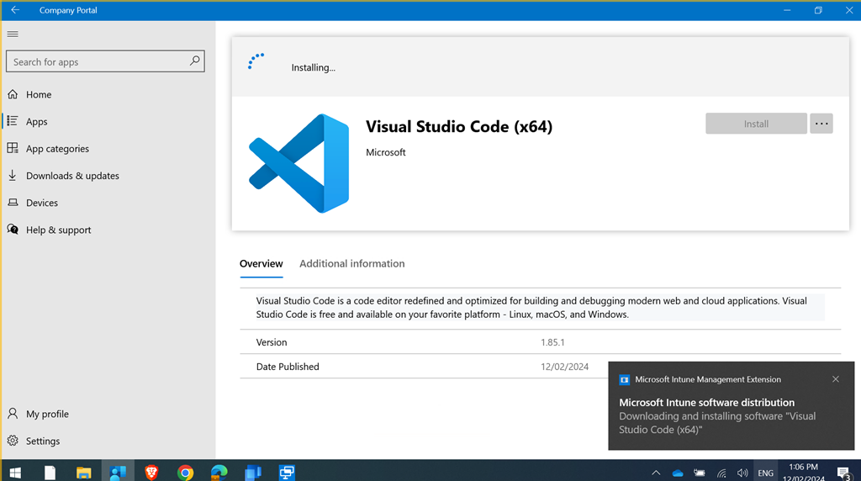Go to Devices page
Image resolution: width=861 pixels, height=481 pixels.
(42, 203)
